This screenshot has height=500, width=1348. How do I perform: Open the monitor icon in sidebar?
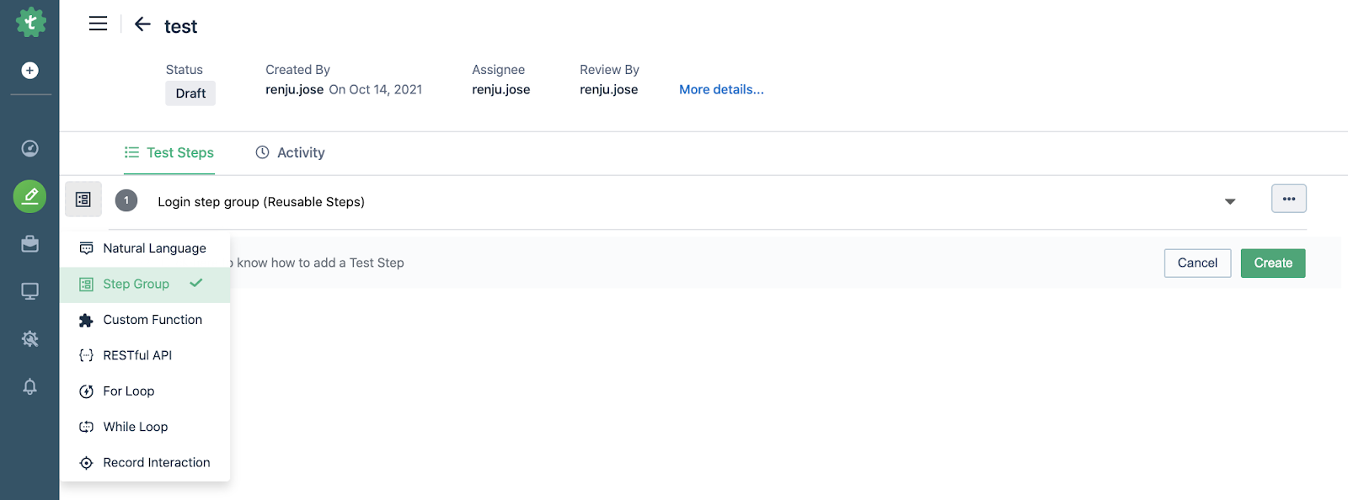(x=29, y=291)
